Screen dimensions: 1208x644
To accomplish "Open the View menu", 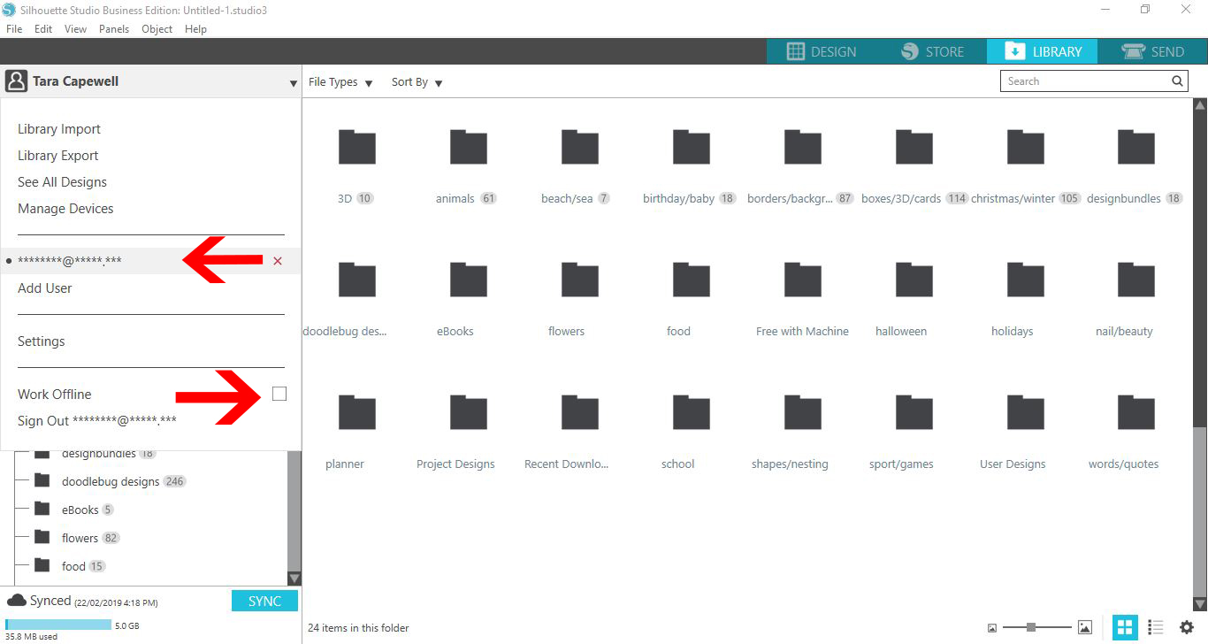I will 76,29.
